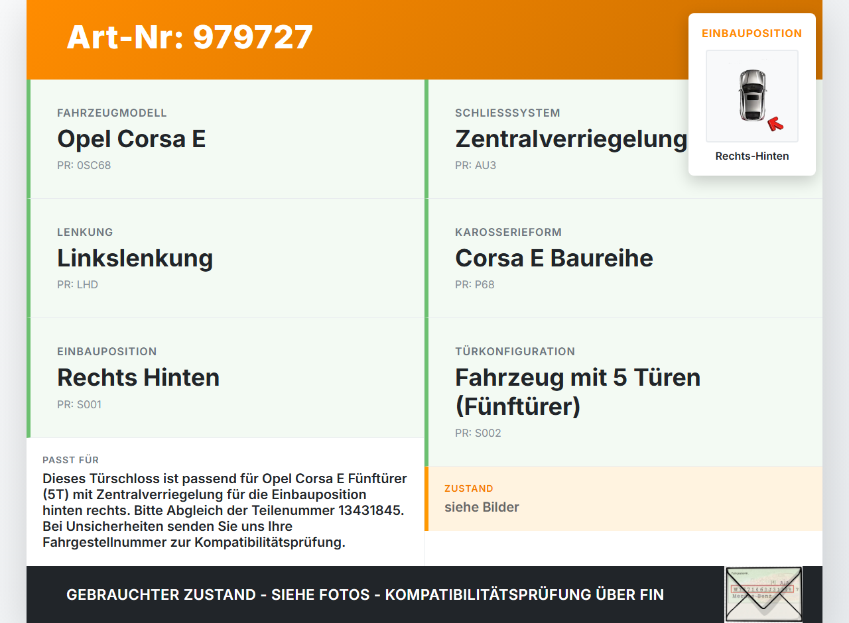Image resolution: width=849 pixels, height=623 pixels.
Task: Click the dark footer bar about Kompatibilitätsprüfung
Action: (364, 595)
